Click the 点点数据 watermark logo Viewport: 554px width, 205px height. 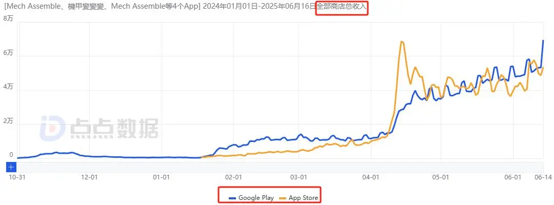click(x=99, y=128)
